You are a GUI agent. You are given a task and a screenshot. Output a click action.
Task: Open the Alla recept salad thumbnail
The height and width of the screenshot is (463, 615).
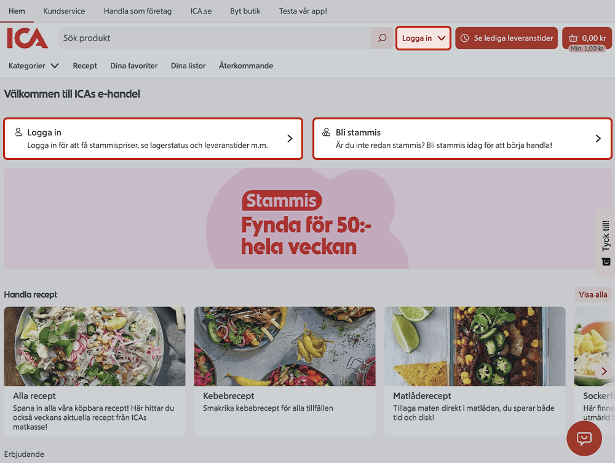pyautogui.click(x=95, y=346)
